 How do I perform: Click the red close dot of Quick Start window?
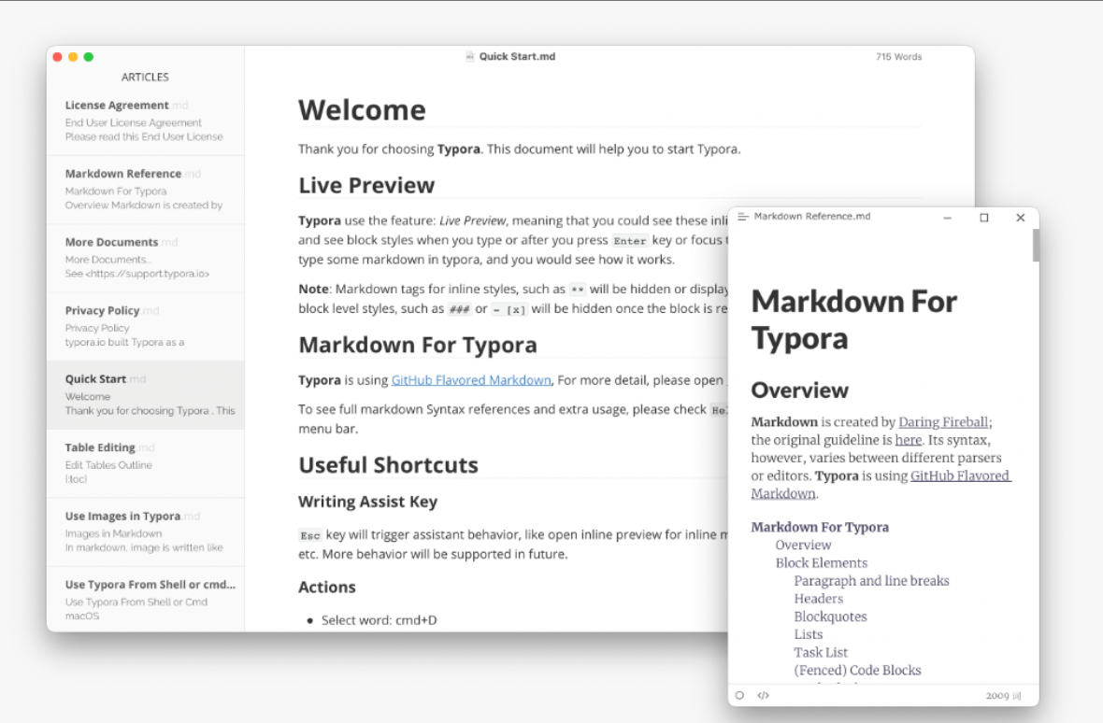58,57
